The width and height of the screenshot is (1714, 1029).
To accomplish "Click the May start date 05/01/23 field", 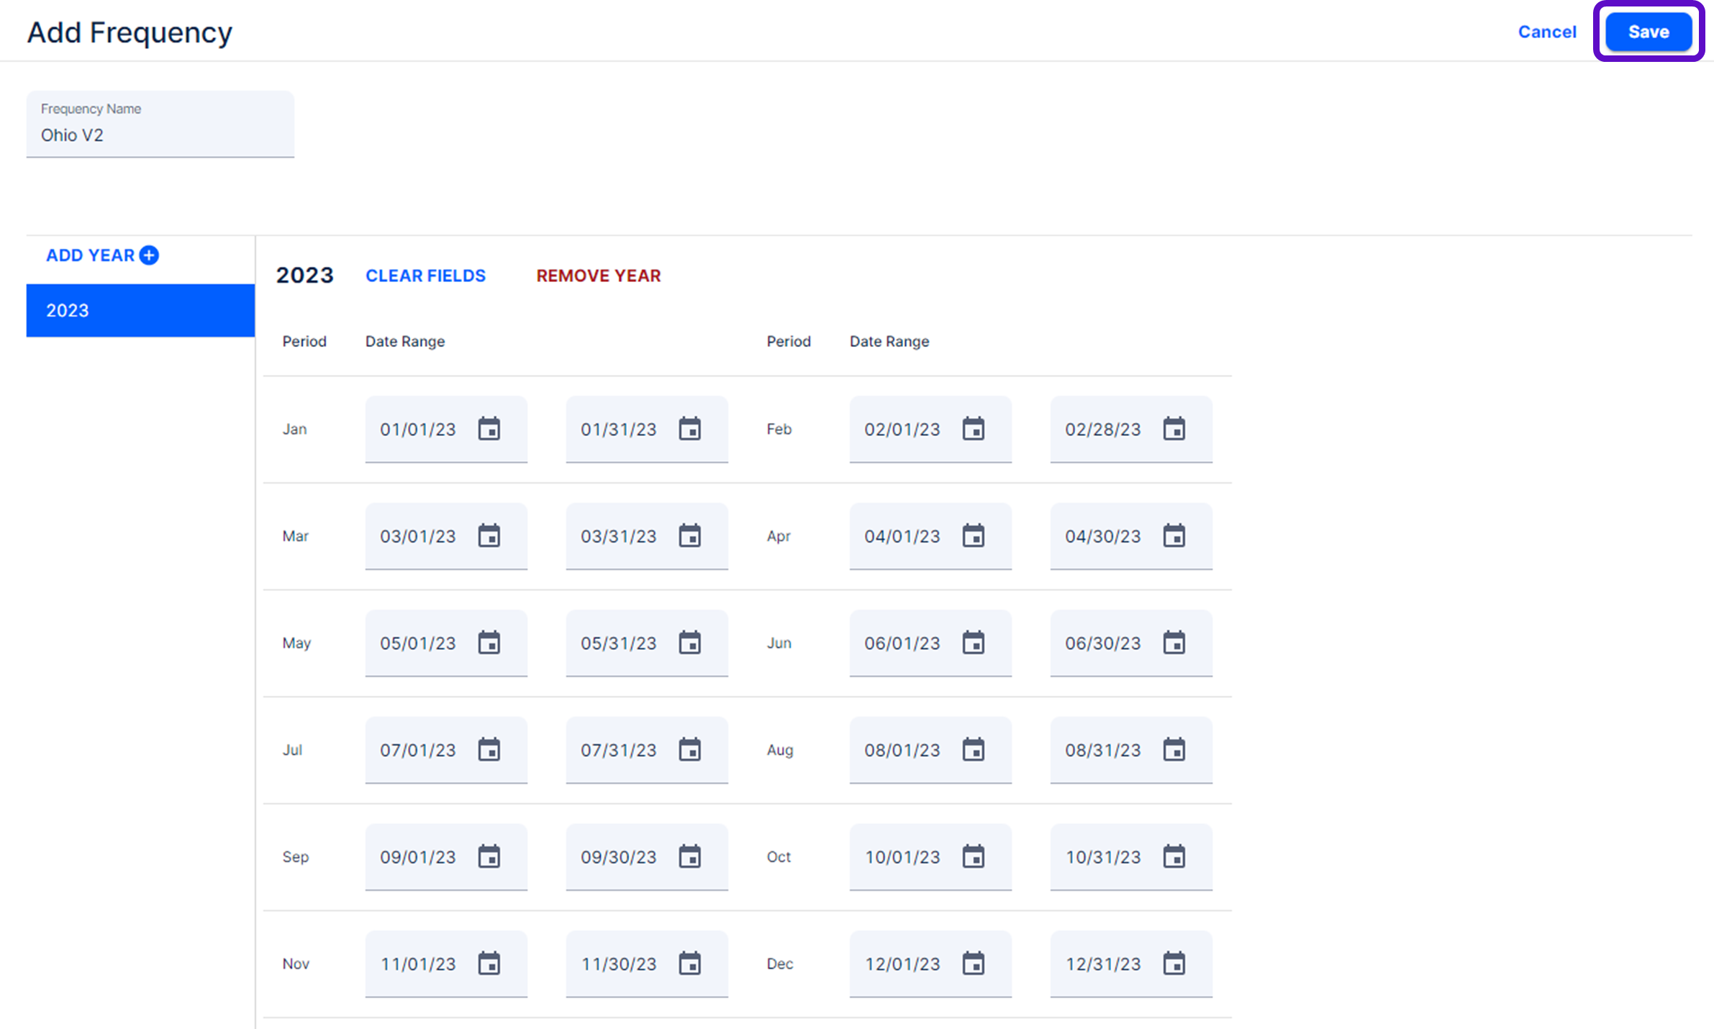I will pyautogui.click(x=417, y=643).
